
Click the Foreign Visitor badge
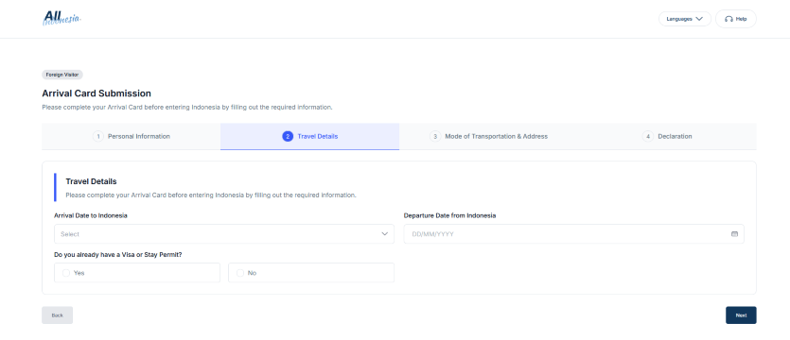click(x=62, y=75)
